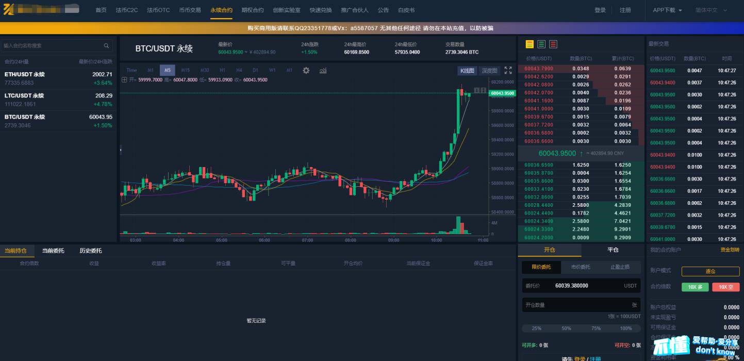Open the chart indicators icon
Screen dimensions: 744x361
point(323,71)
